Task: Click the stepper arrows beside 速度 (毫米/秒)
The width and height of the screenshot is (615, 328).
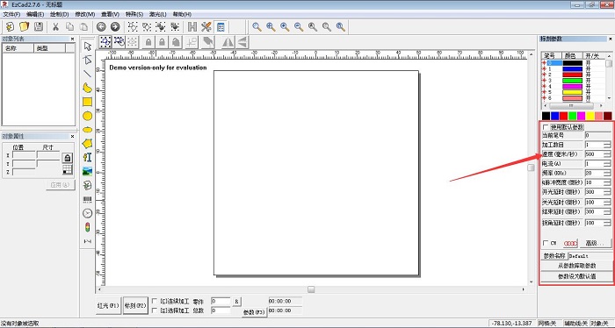Action: click(x=607, y=154)
